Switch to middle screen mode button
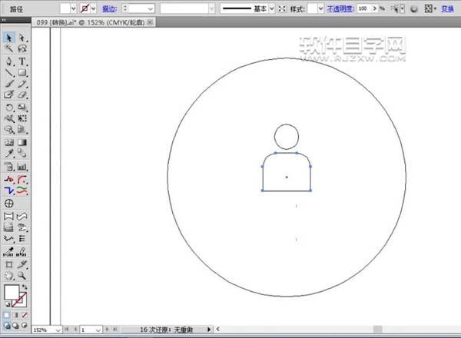The image size is (461, 338). [15, 326]
